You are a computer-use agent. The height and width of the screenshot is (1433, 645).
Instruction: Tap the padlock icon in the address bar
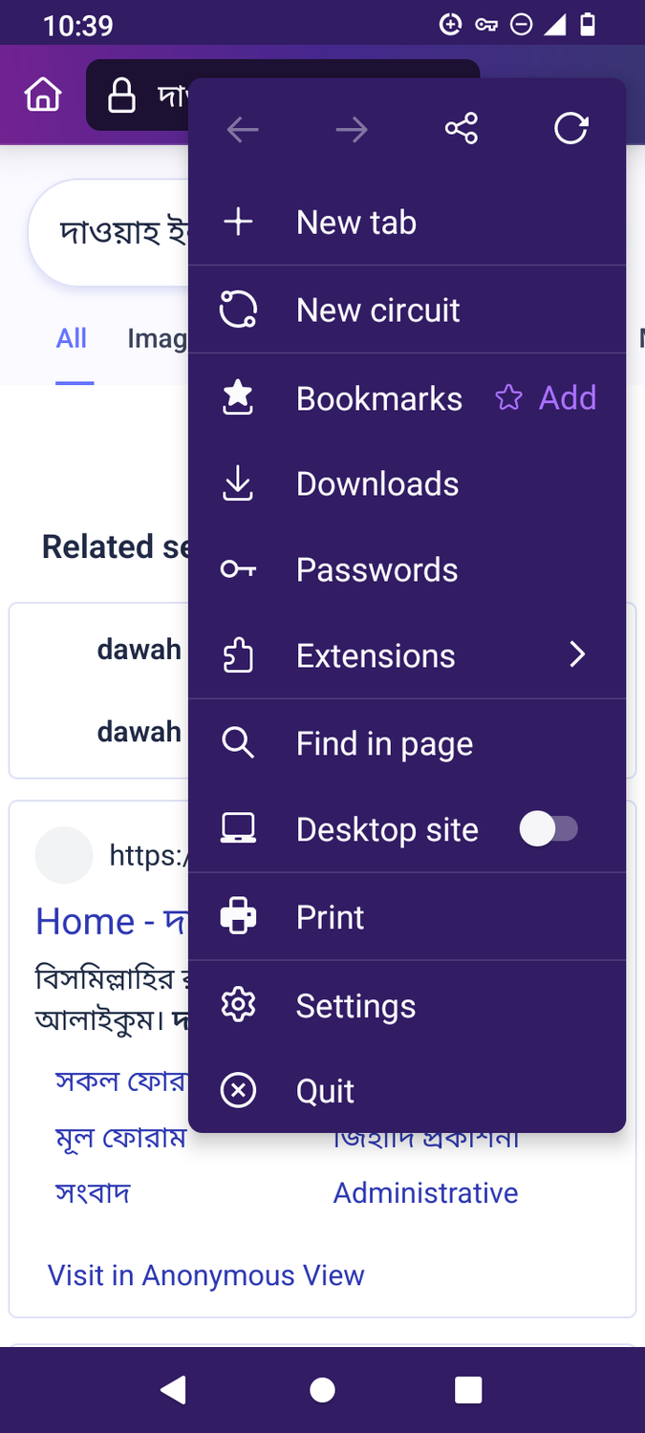point(121,95)
